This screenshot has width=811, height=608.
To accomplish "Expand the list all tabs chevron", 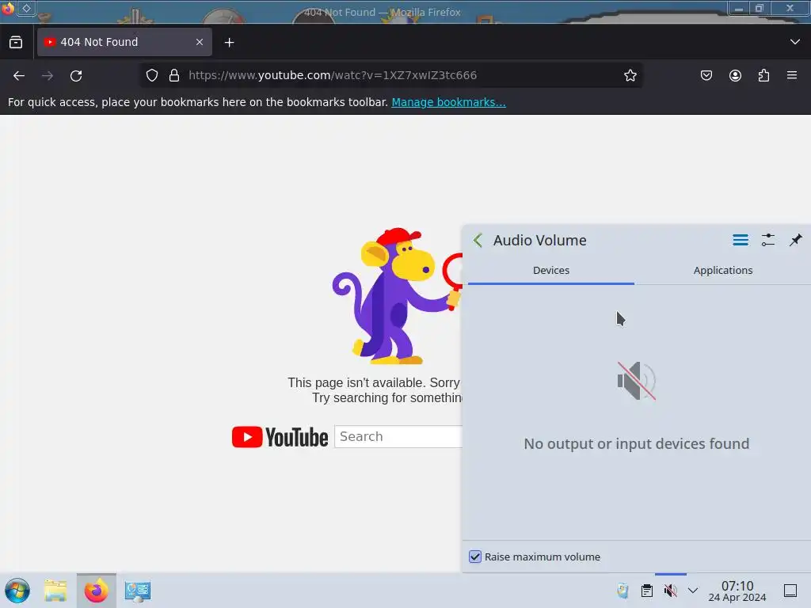I will (795, 42).
